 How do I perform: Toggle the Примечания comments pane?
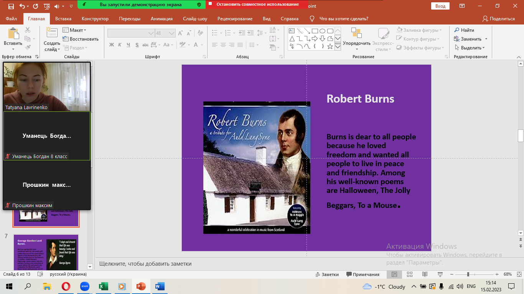tap(363, 274)
